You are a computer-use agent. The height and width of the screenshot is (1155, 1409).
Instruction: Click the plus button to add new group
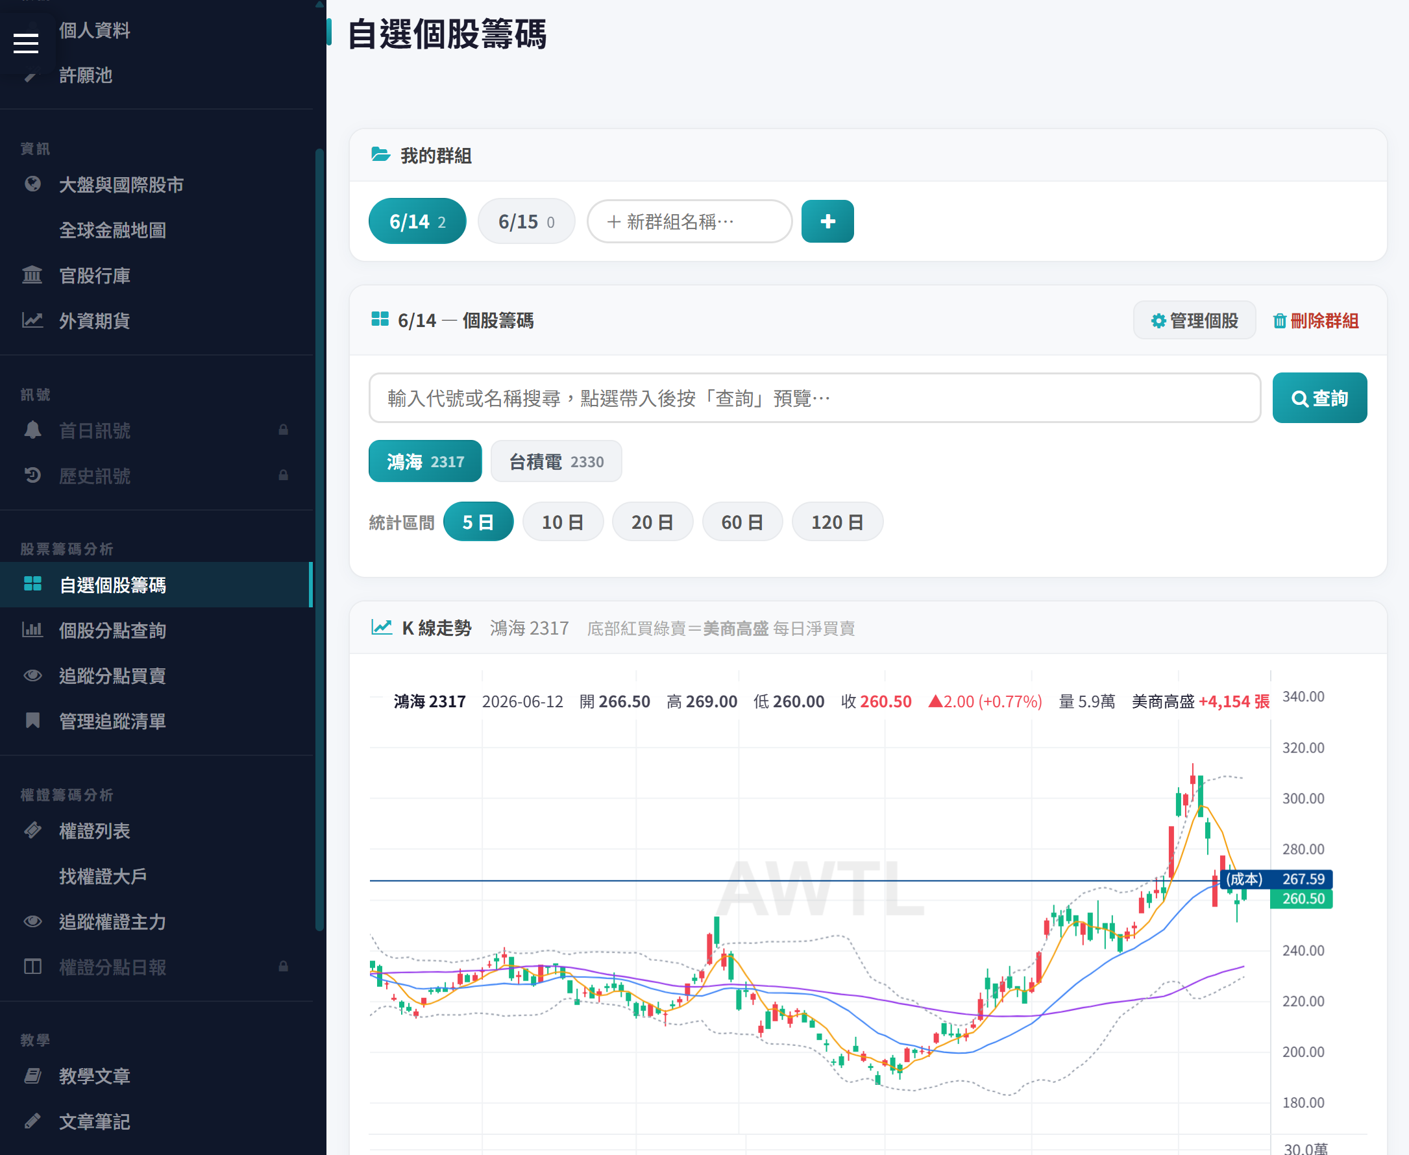[827, 221]
